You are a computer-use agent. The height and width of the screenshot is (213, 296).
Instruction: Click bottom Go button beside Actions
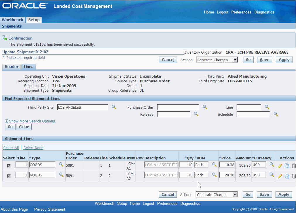coord(248,195)
